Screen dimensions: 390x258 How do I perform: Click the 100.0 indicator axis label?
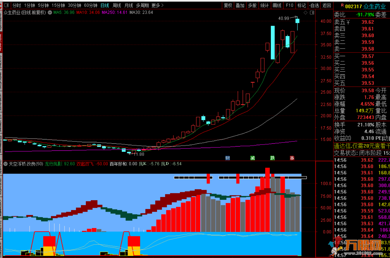coord(326,183)
